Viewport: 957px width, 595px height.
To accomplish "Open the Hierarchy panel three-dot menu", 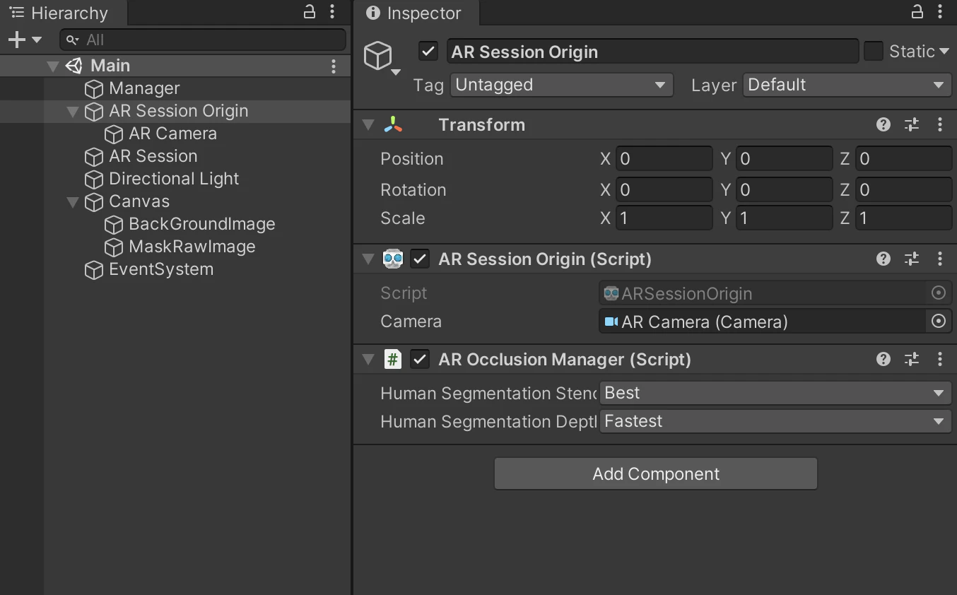I will [332, 11].
